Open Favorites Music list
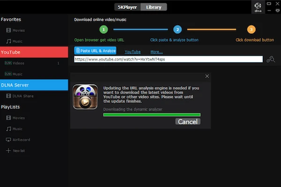This screenshot has height=187, width=281. coord(15,41)
